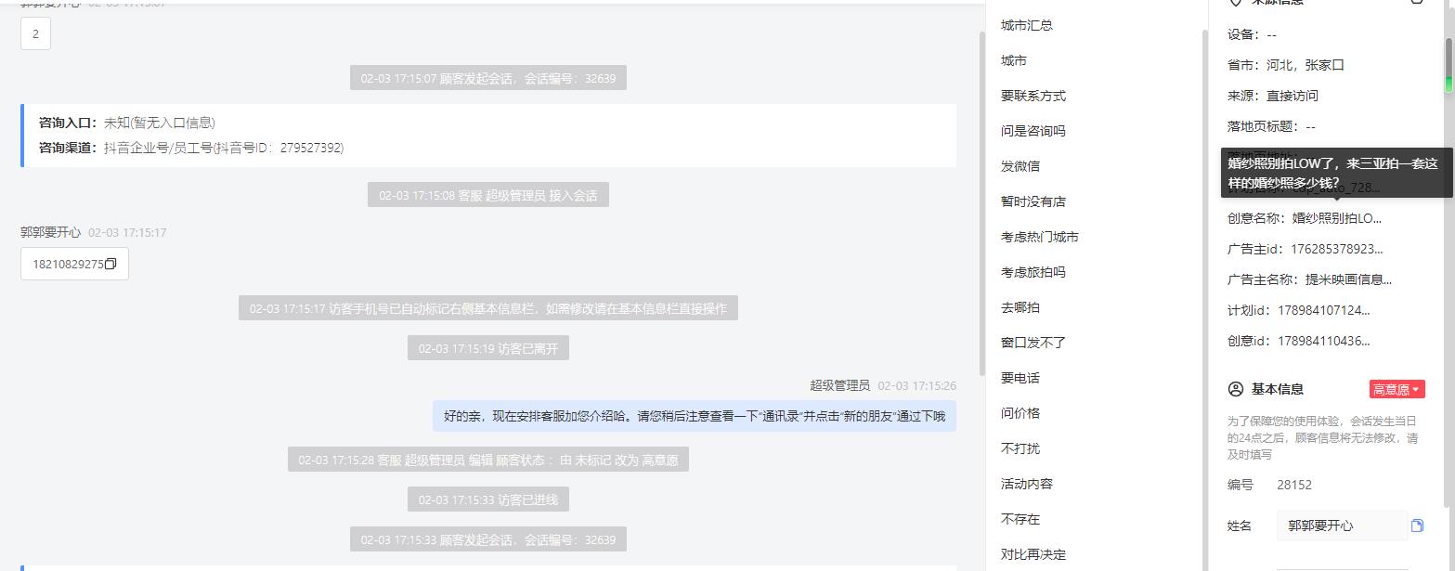The width and height of the screenshot is (1455, 571).
Task: Choose the 对比再决定 reply item
Action: (1033, 554)
